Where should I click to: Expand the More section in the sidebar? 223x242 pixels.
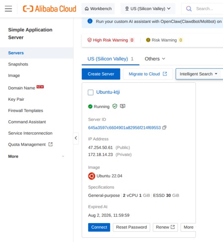pos(36,156)
